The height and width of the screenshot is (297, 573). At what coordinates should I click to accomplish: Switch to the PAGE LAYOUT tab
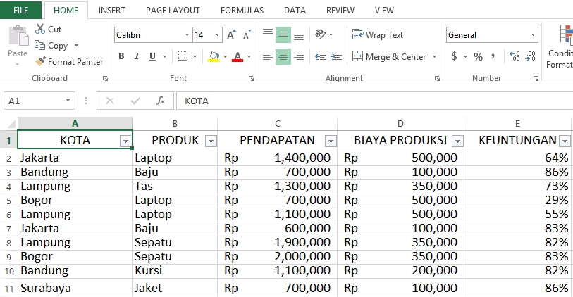173,11
